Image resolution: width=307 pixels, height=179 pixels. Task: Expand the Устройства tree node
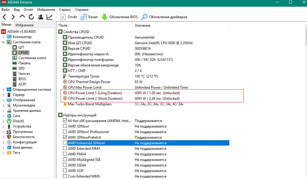pos(3,127)
